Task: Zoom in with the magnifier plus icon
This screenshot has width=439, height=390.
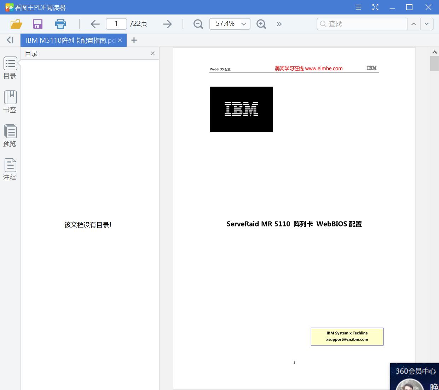Action: pos(261,24)
